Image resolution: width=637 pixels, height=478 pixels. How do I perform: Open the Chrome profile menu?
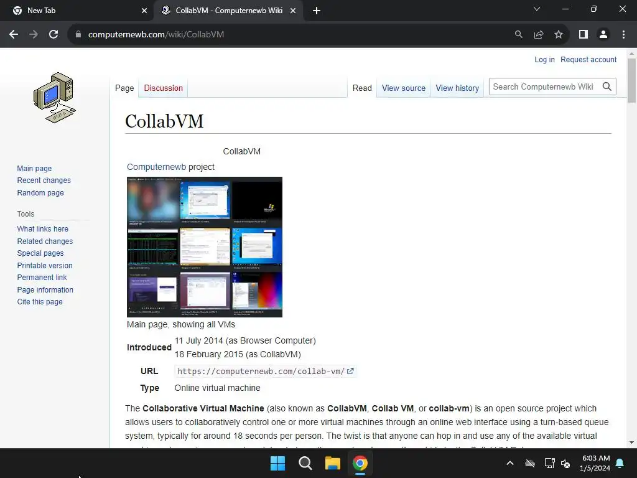pyautogui.click(x=603, y=35)
